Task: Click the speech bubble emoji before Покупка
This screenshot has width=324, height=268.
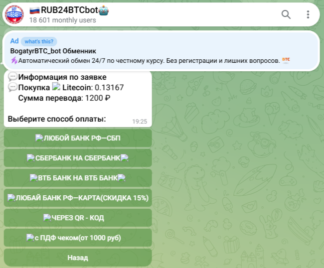Action: pyautogui.click(x=12, y=87)
